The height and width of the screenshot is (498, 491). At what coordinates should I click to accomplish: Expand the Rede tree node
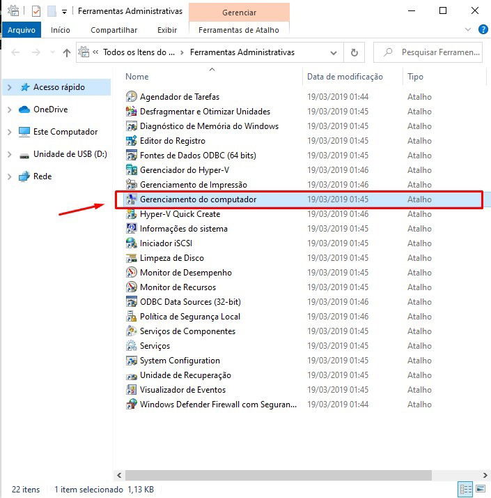(10, 176)
